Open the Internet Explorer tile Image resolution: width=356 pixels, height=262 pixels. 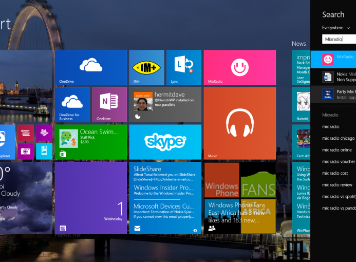[8, 142]
